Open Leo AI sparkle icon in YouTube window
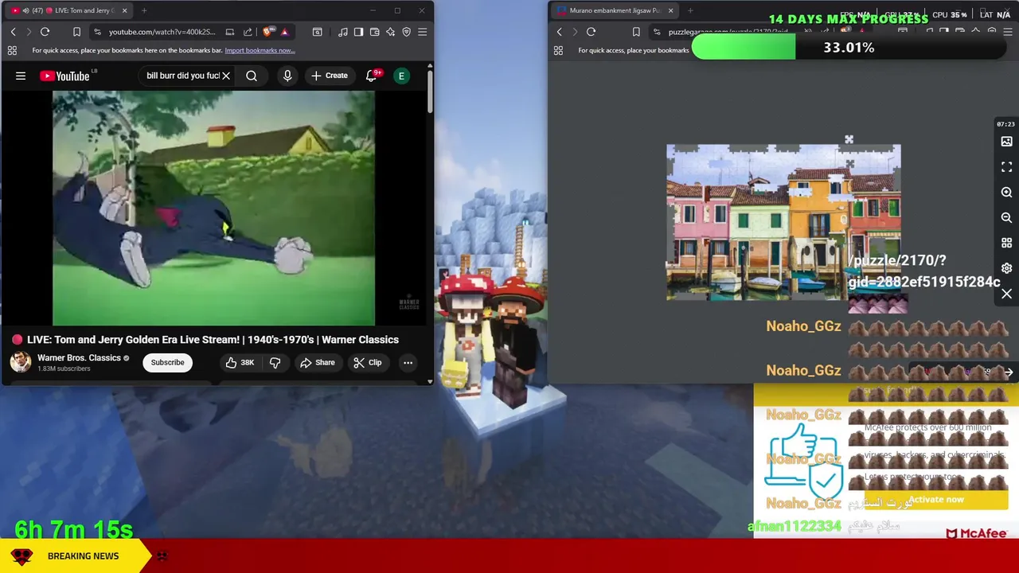 (390, 32)
